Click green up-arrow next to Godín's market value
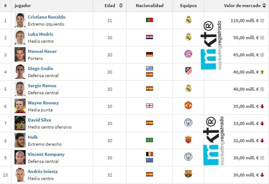 pyautogui.click(x=262, y=72)
